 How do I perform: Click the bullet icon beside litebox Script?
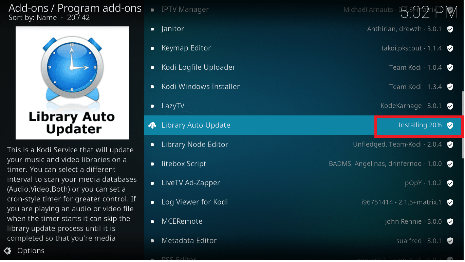[x=152, y=164]
